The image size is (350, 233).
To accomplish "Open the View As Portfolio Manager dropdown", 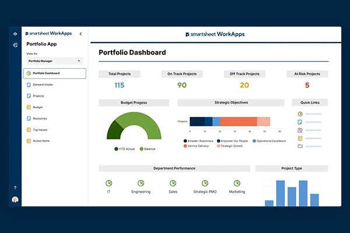I will 55,61.
